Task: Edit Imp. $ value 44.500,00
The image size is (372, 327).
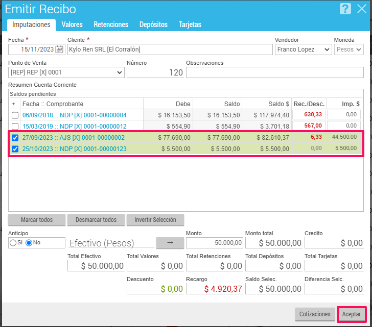Action: [x=344, y=137]
